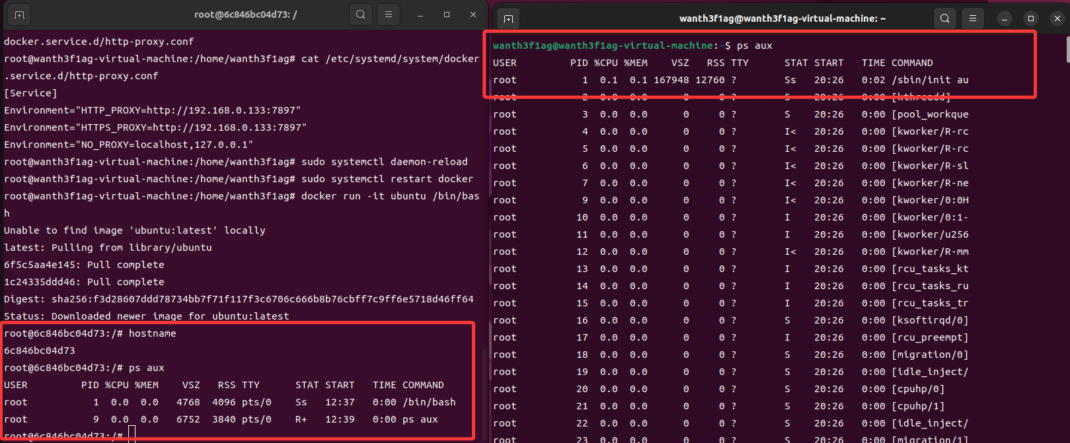The height and width of the screenshot is (443, 1070).
Task: Click the '[kworker/R-ne' process row
Action: pos(731,183)
